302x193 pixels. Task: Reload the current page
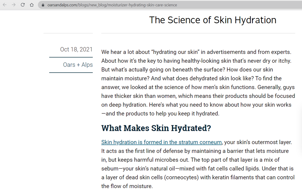tap(23, 5)
